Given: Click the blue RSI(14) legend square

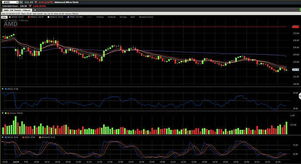Looking at the screenshot, I should point(6,89).
